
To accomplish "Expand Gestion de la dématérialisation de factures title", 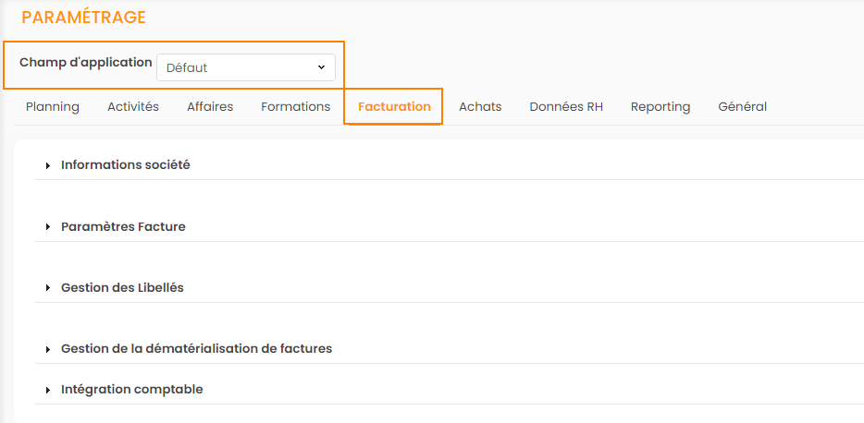I will pos(196,348).
